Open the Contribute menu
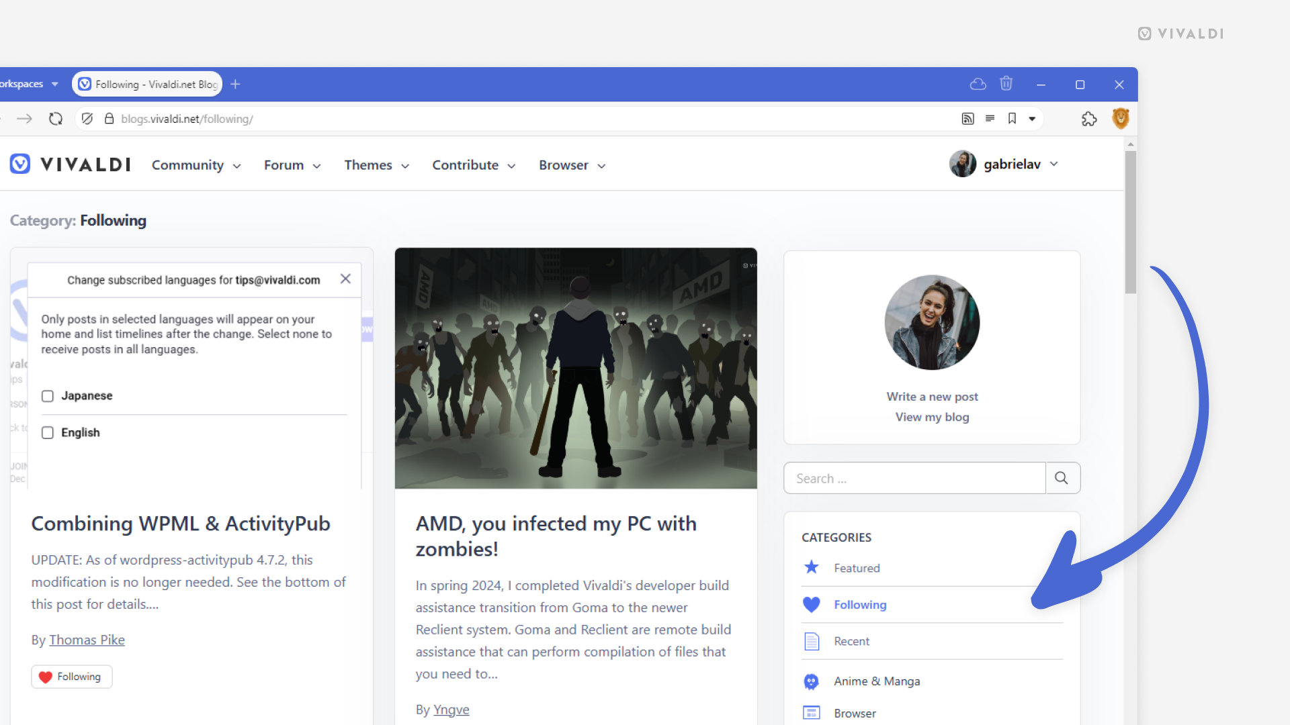 point(474,165)
